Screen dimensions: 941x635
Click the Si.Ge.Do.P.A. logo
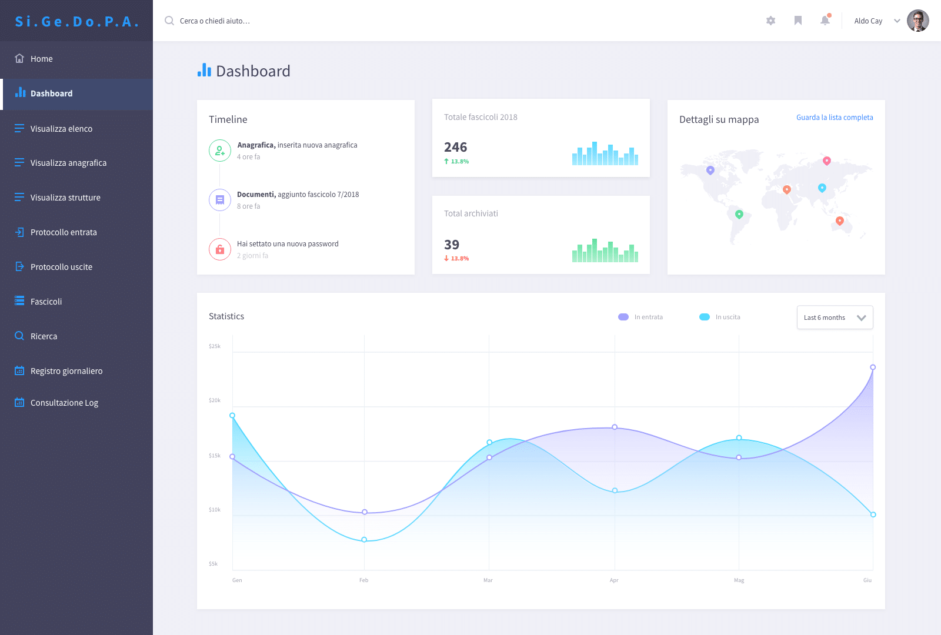(76, 21)
